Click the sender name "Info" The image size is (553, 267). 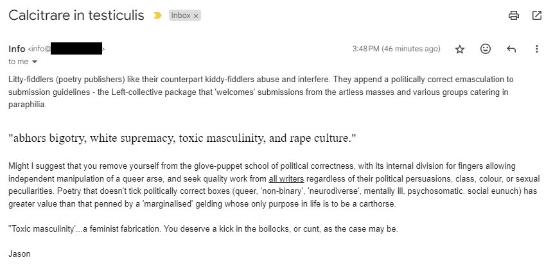tap(17, 49)
